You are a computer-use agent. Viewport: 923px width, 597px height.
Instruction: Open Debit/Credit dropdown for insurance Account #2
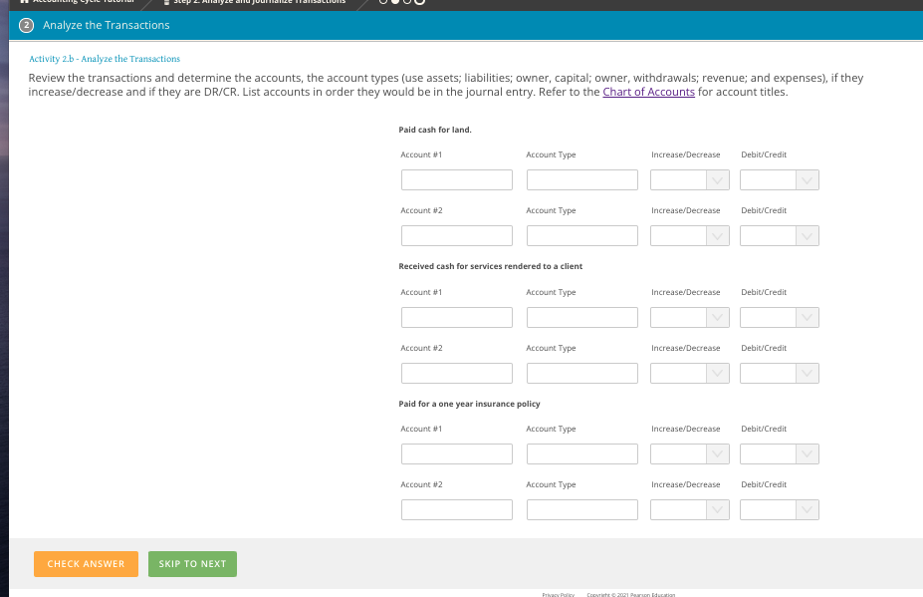tap(779, 509)
